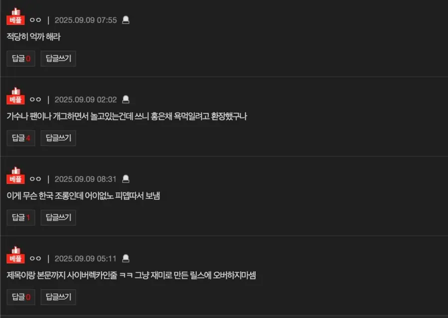Screen dimensions: 448x318
Task: Click the 베플 thumbs-up badge on the 08:31 comment
Action: (x=15, y=175)
